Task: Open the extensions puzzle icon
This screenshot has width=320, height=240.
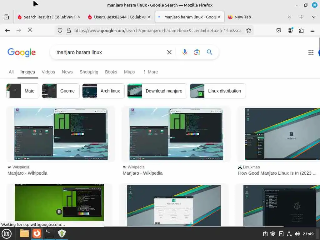Action: coord(301,30)
